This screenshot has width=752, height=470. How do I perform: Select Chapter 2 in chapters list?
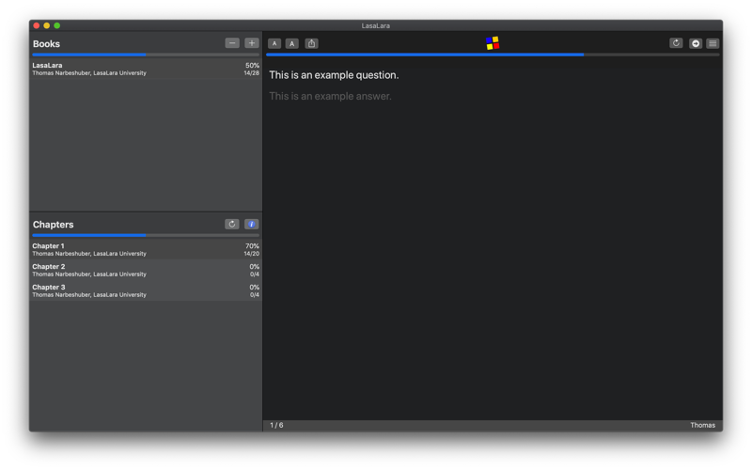click(146, 270)
